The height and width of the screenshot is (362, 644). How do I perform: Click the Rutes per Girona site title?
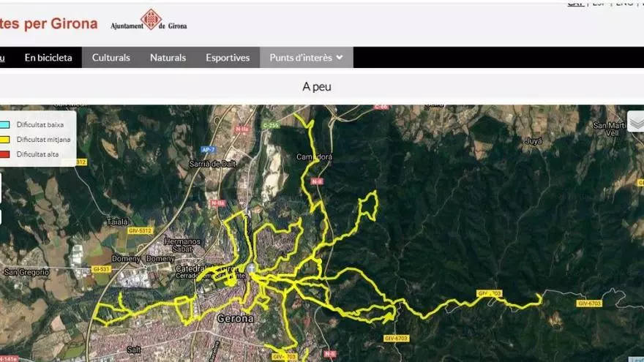pyautogui.click(x=48, y=23)
